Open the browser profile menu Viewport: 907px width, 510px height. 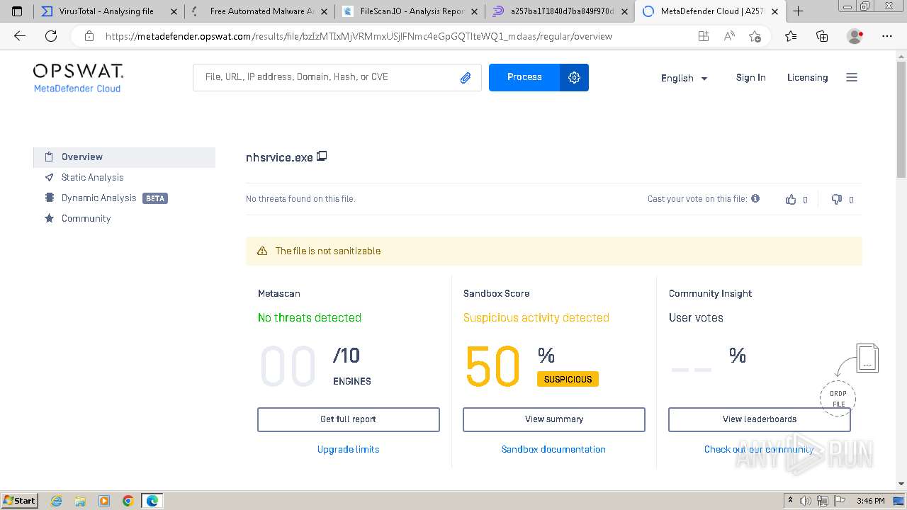click(855, 36)
